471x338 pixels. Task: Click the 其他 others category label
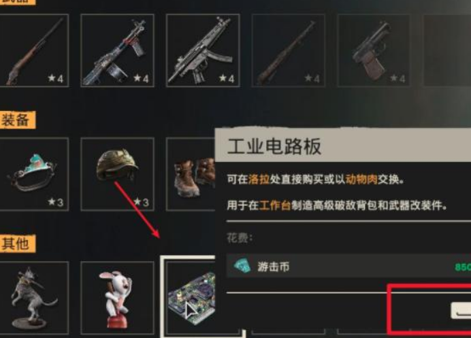16,243
